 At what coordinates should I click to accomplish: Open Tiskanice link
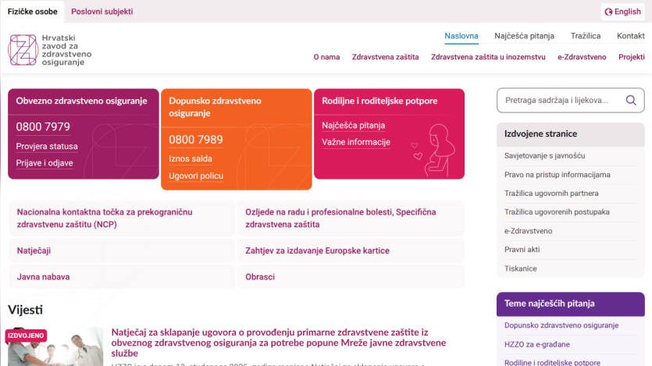coord(520,268)
